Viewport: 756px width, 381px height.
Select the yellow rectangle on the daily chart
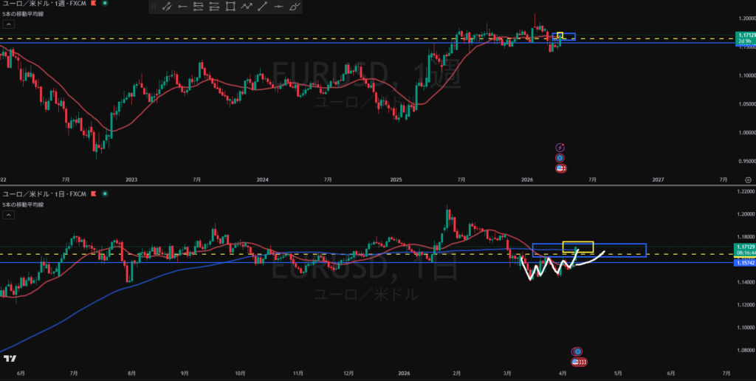click(577, 246)
